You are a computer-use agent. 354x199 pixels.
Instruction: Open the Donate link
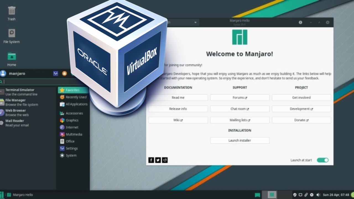pos(301,120)
